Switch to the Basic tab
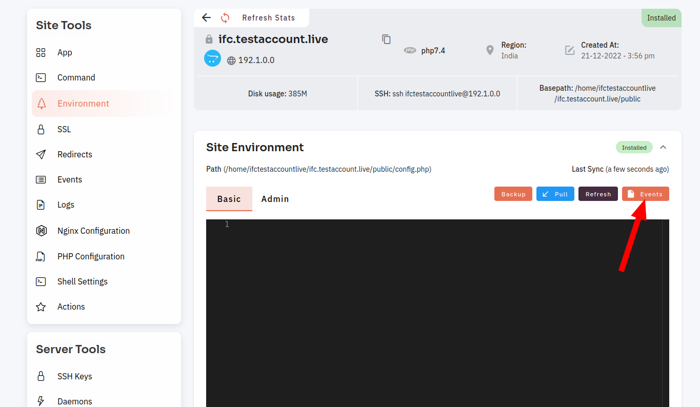 (x=229, y=199)
